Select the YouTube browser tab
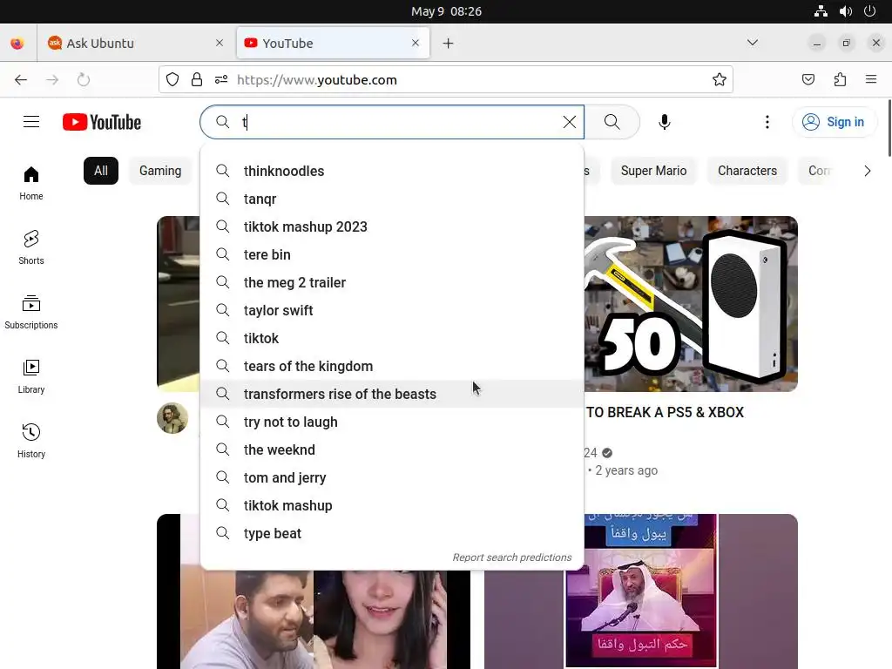The width and height of the screenshot is (892, 669). coord(333,44)
